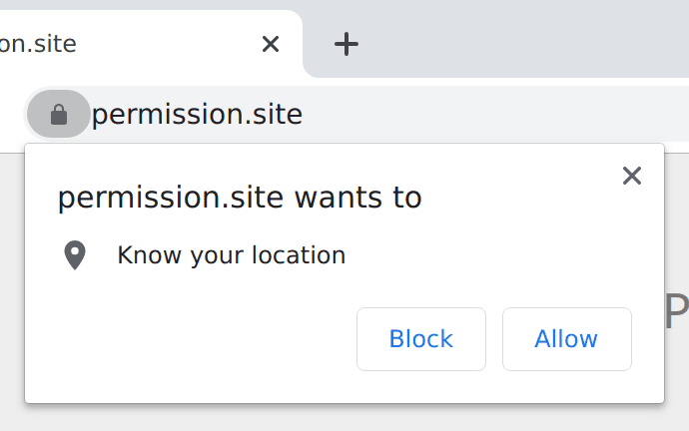
Task: Click the "Know your location" text
Action: [x=231, y=255]
